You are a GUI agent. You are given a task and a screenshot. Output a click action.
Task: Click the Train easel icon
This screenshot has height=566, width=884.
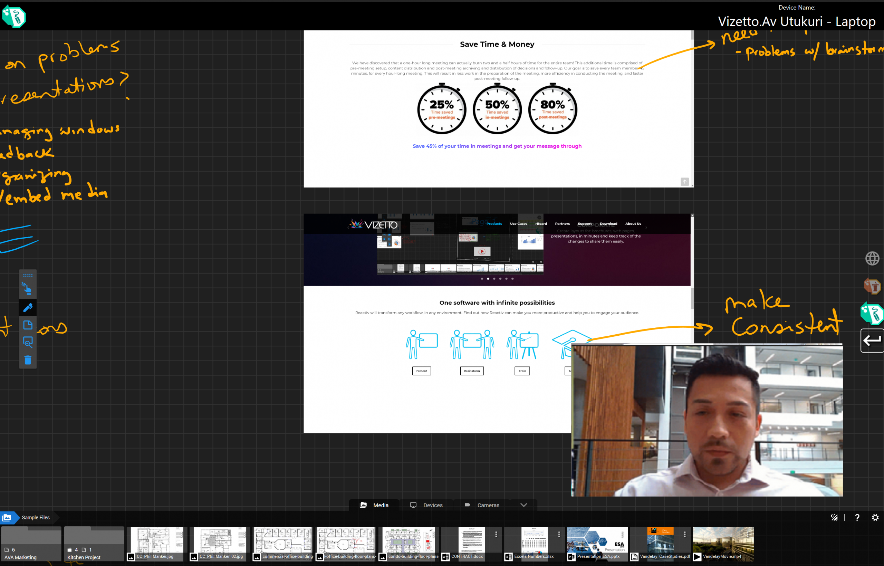(x=522, y=344)
